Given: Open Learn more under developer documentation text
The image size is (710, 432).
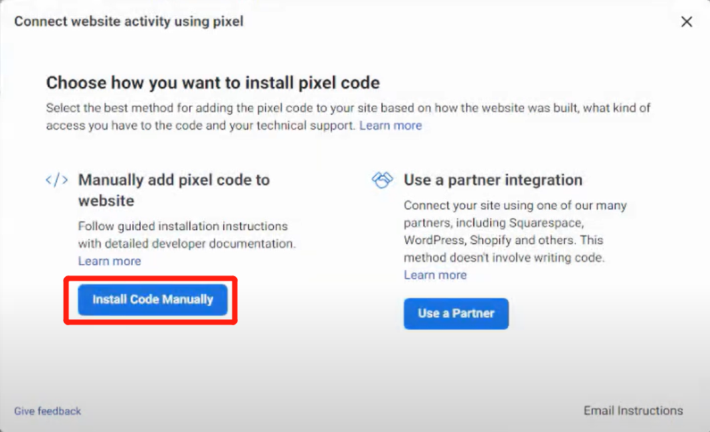Looking at the screenshot, I should 110,261.
